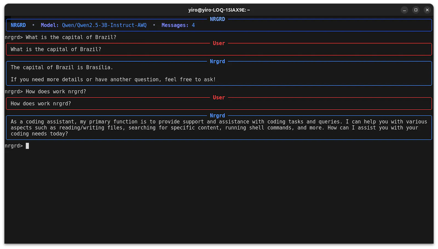Click the line 'The capital of Brazil is Brasília.'
The image size is (438, 249).
tap(62, 68)
